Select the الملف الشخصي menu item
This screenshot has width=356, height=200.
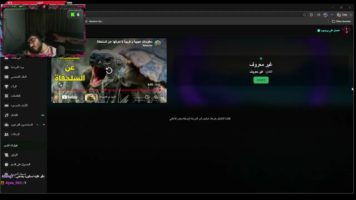pyautogui.click(x=19, y=77)
